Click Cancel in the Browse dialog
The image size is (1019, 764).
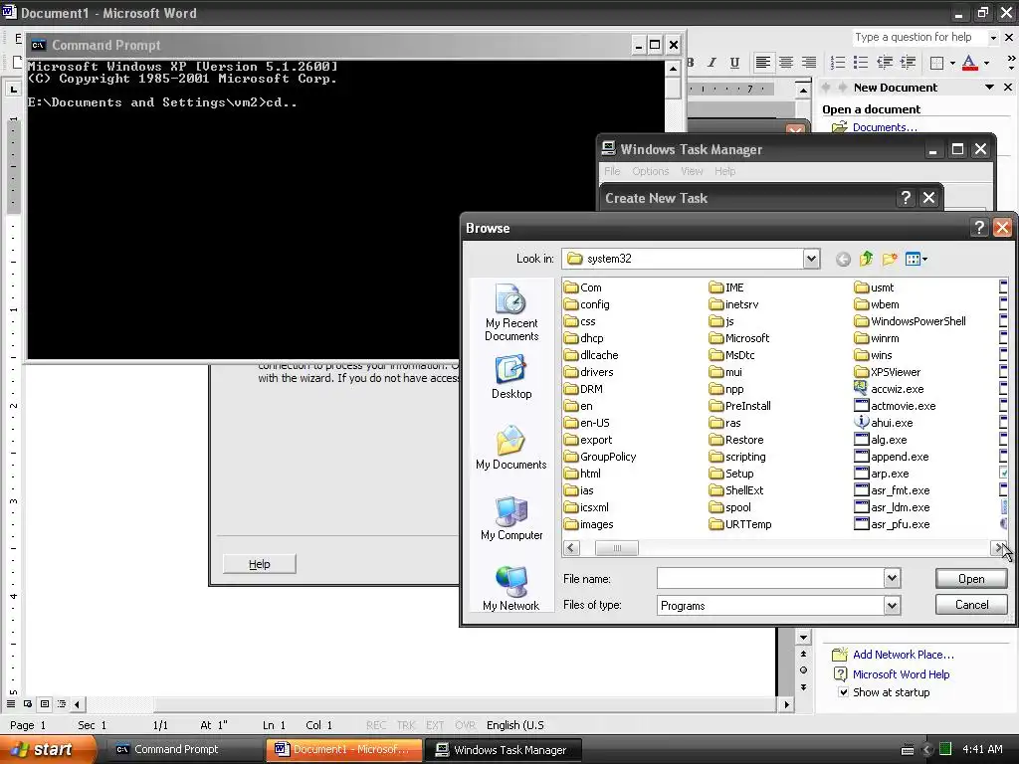click(x=971, y=605)
